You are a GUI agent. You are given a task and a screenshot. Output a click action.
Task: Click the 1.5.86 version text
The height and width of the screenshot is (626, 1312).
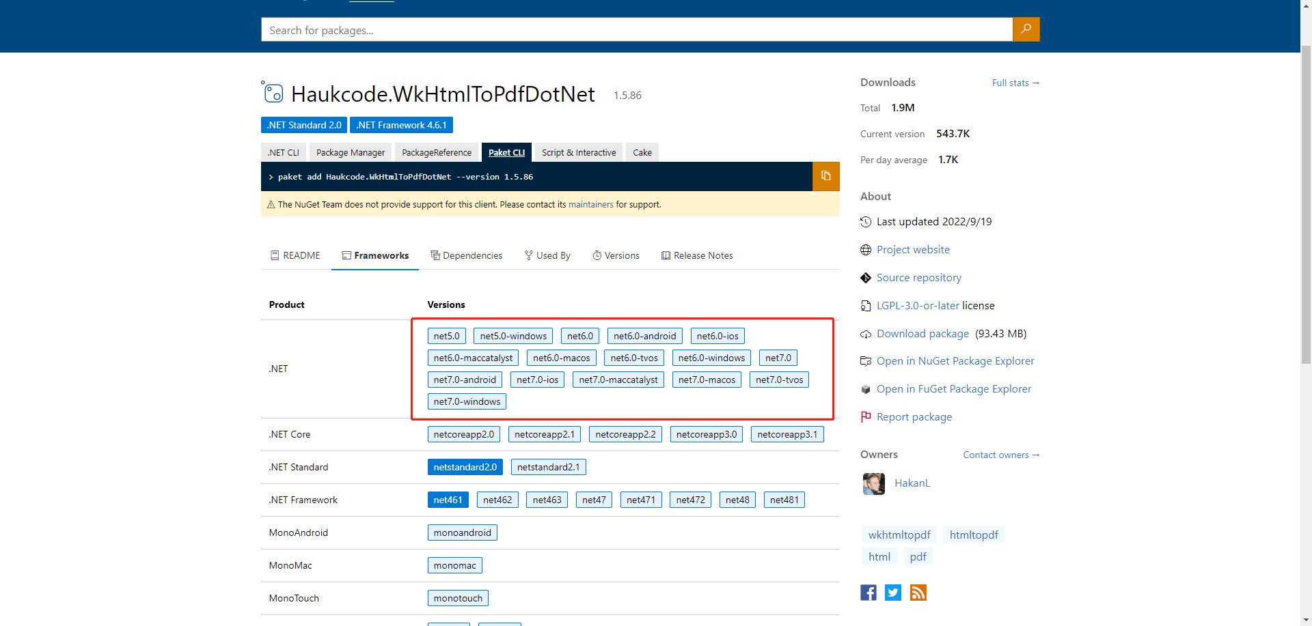pos(627,96)
